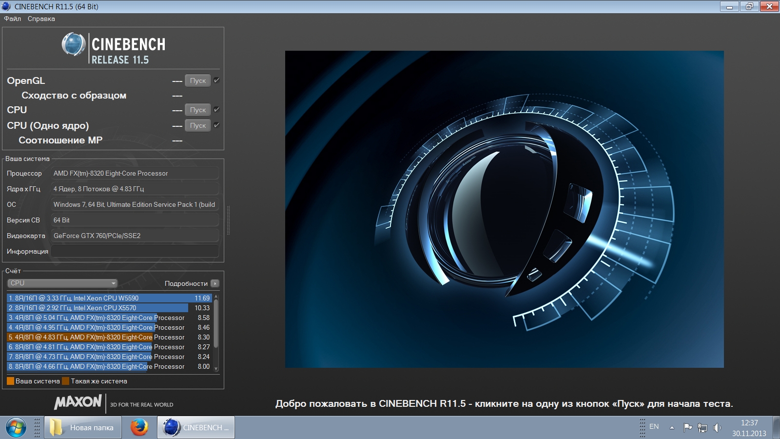Open the Справка menu
Image resolution: width=780 pixels, height=439 pixels.
41,19
